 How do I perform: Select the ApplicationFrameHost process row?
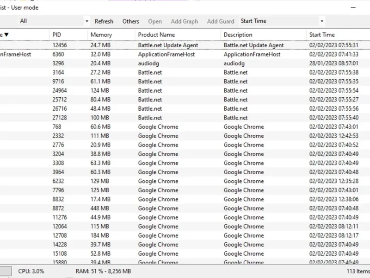(185, 54)
